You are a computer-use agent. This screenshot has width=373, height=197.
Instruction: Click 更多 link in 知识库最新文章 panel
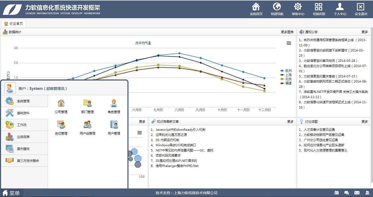click(290, 122)
